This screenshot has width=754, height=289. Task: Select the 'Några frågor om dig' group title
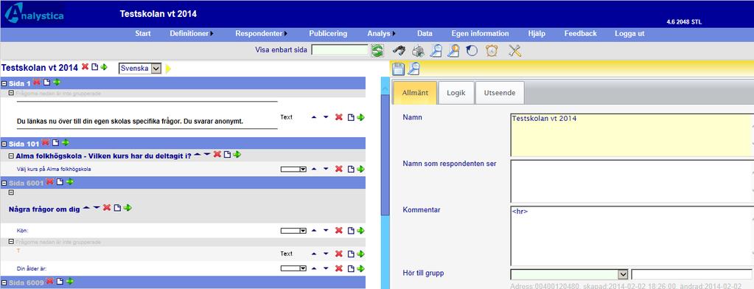click(x=44, y=209)
